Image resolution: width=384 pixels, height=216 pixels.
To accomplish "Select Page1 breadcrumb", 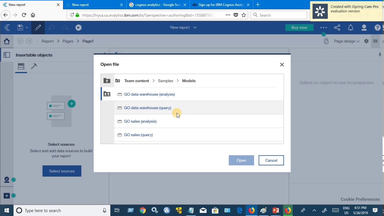I will click(88, 41).
